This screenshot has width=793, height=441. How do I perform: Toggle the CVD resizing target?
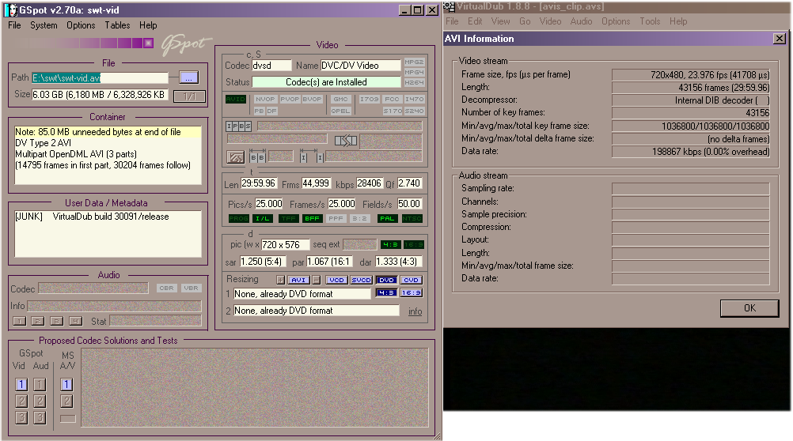point(411,280)
